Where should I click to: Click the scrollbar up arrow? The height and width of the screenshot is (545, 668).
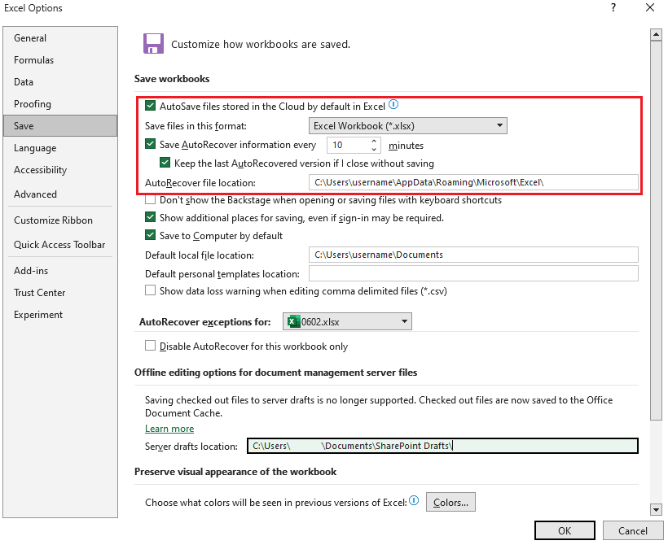point(657,33)
